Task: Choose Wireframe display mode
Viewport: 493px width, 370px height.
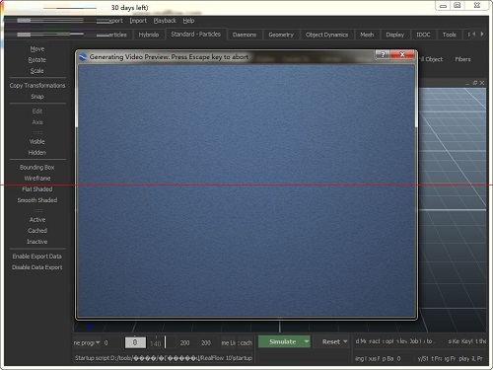Action: coord(37,179)
